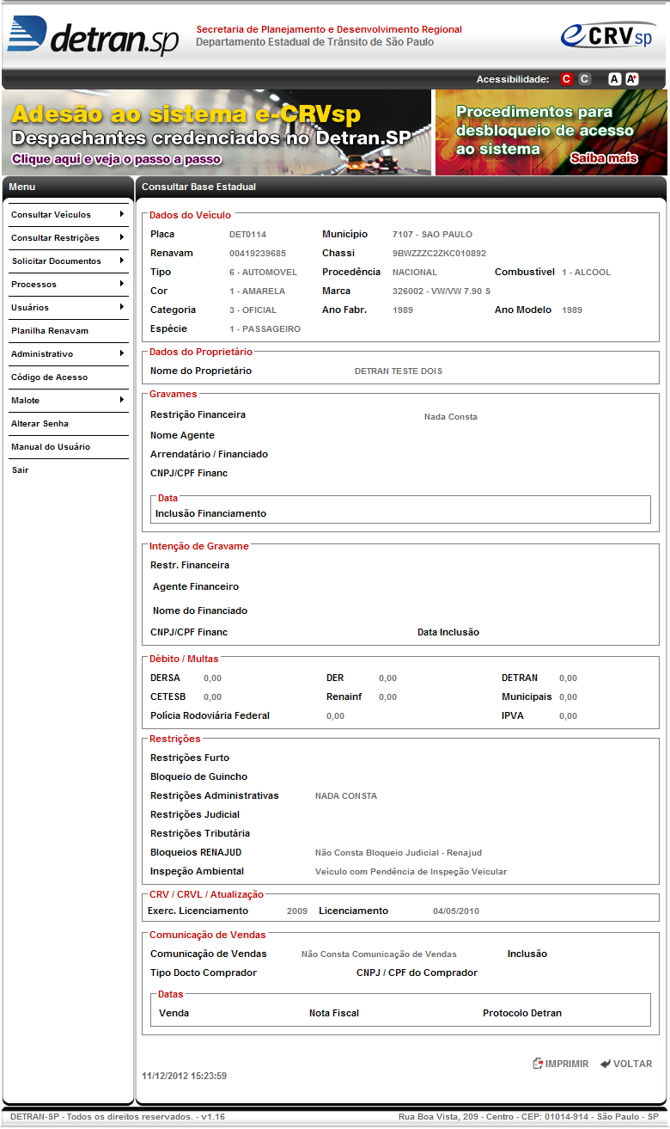The width and height of the screenshot is (670, 1129).
Task: Click 'Veículo com Pendência de Inspeção Veicular'
Action: [x=411, y=872]
